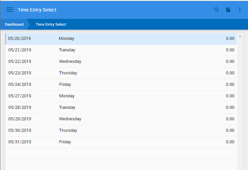This screenshot has width=248, height=170.
Task: Click the 0.00 hours value for 05/27/2019
Action: click(230, 96)
